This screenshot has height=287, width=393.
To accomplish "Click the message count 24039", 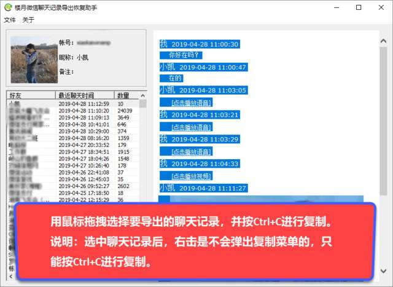I will tap(125, 111).
